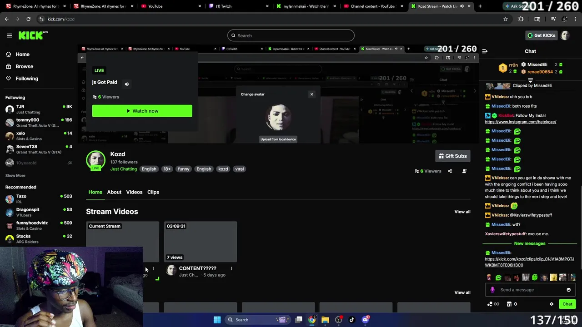Click the green Chat send button
This screenshot has height=327, width=582.
(x=567, y=304)
